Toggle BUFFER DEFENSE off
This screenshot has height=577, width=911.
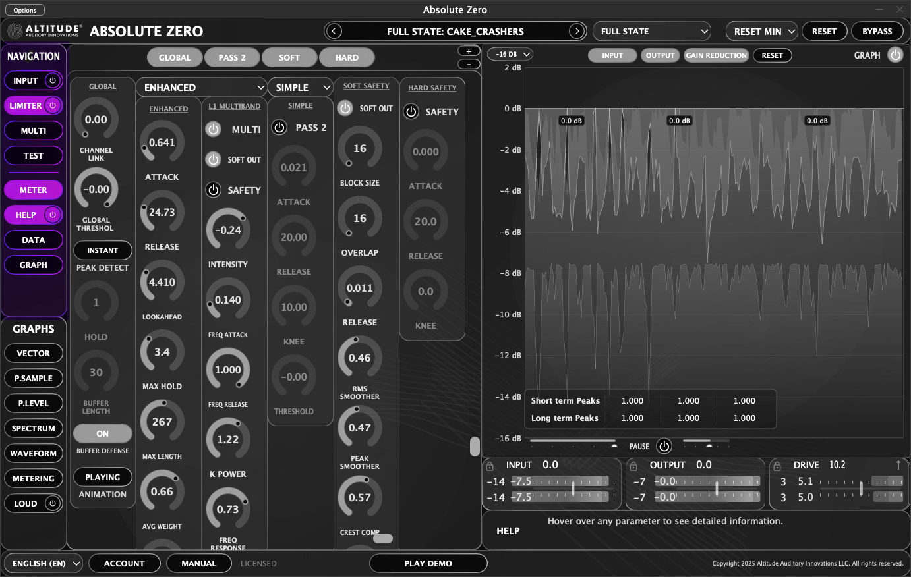(102, 433)
